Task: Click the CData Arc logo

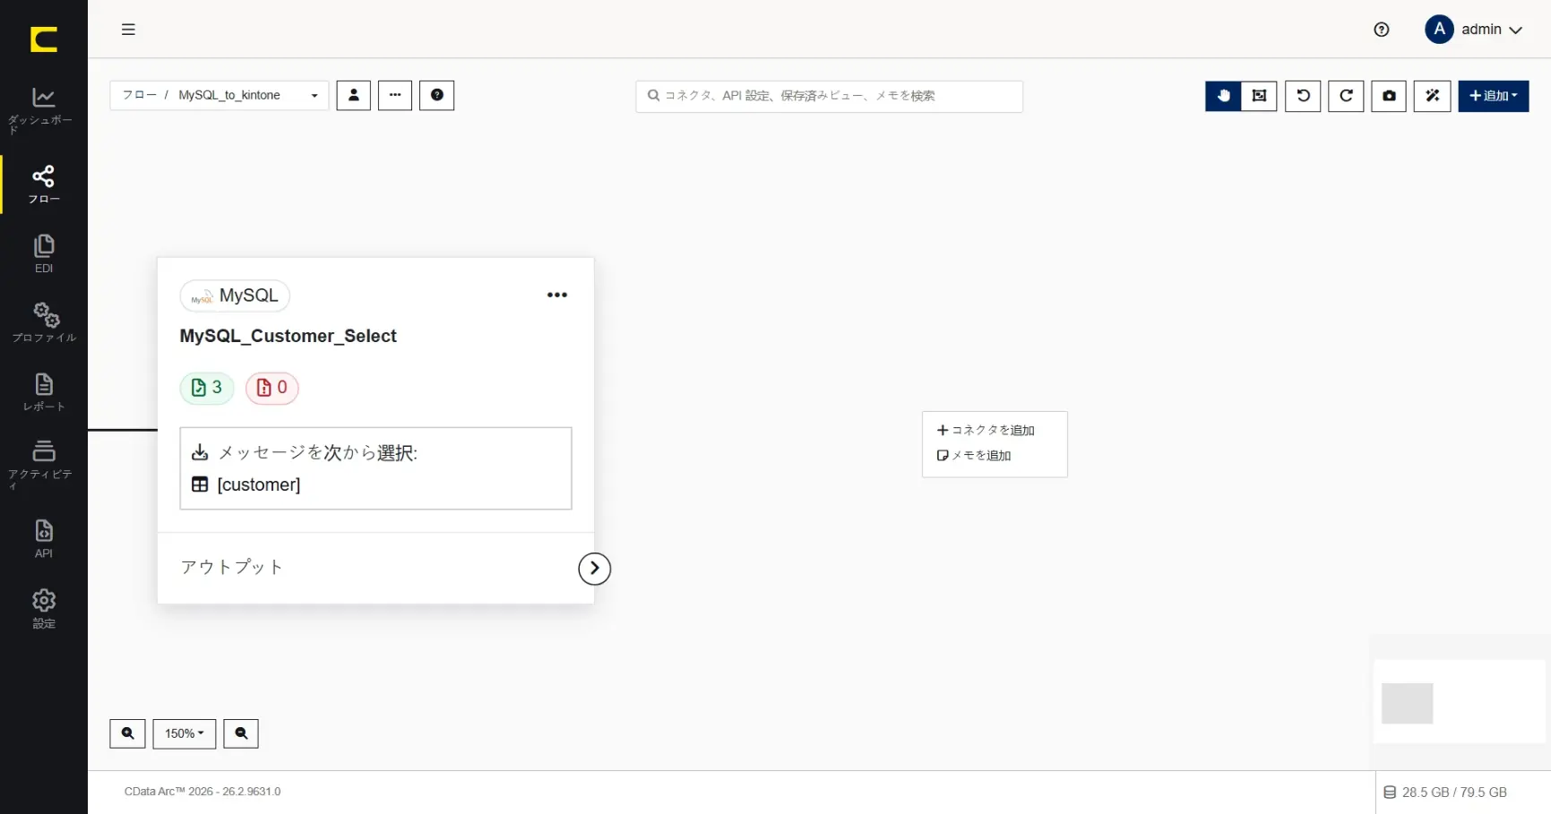Action: 43,39
